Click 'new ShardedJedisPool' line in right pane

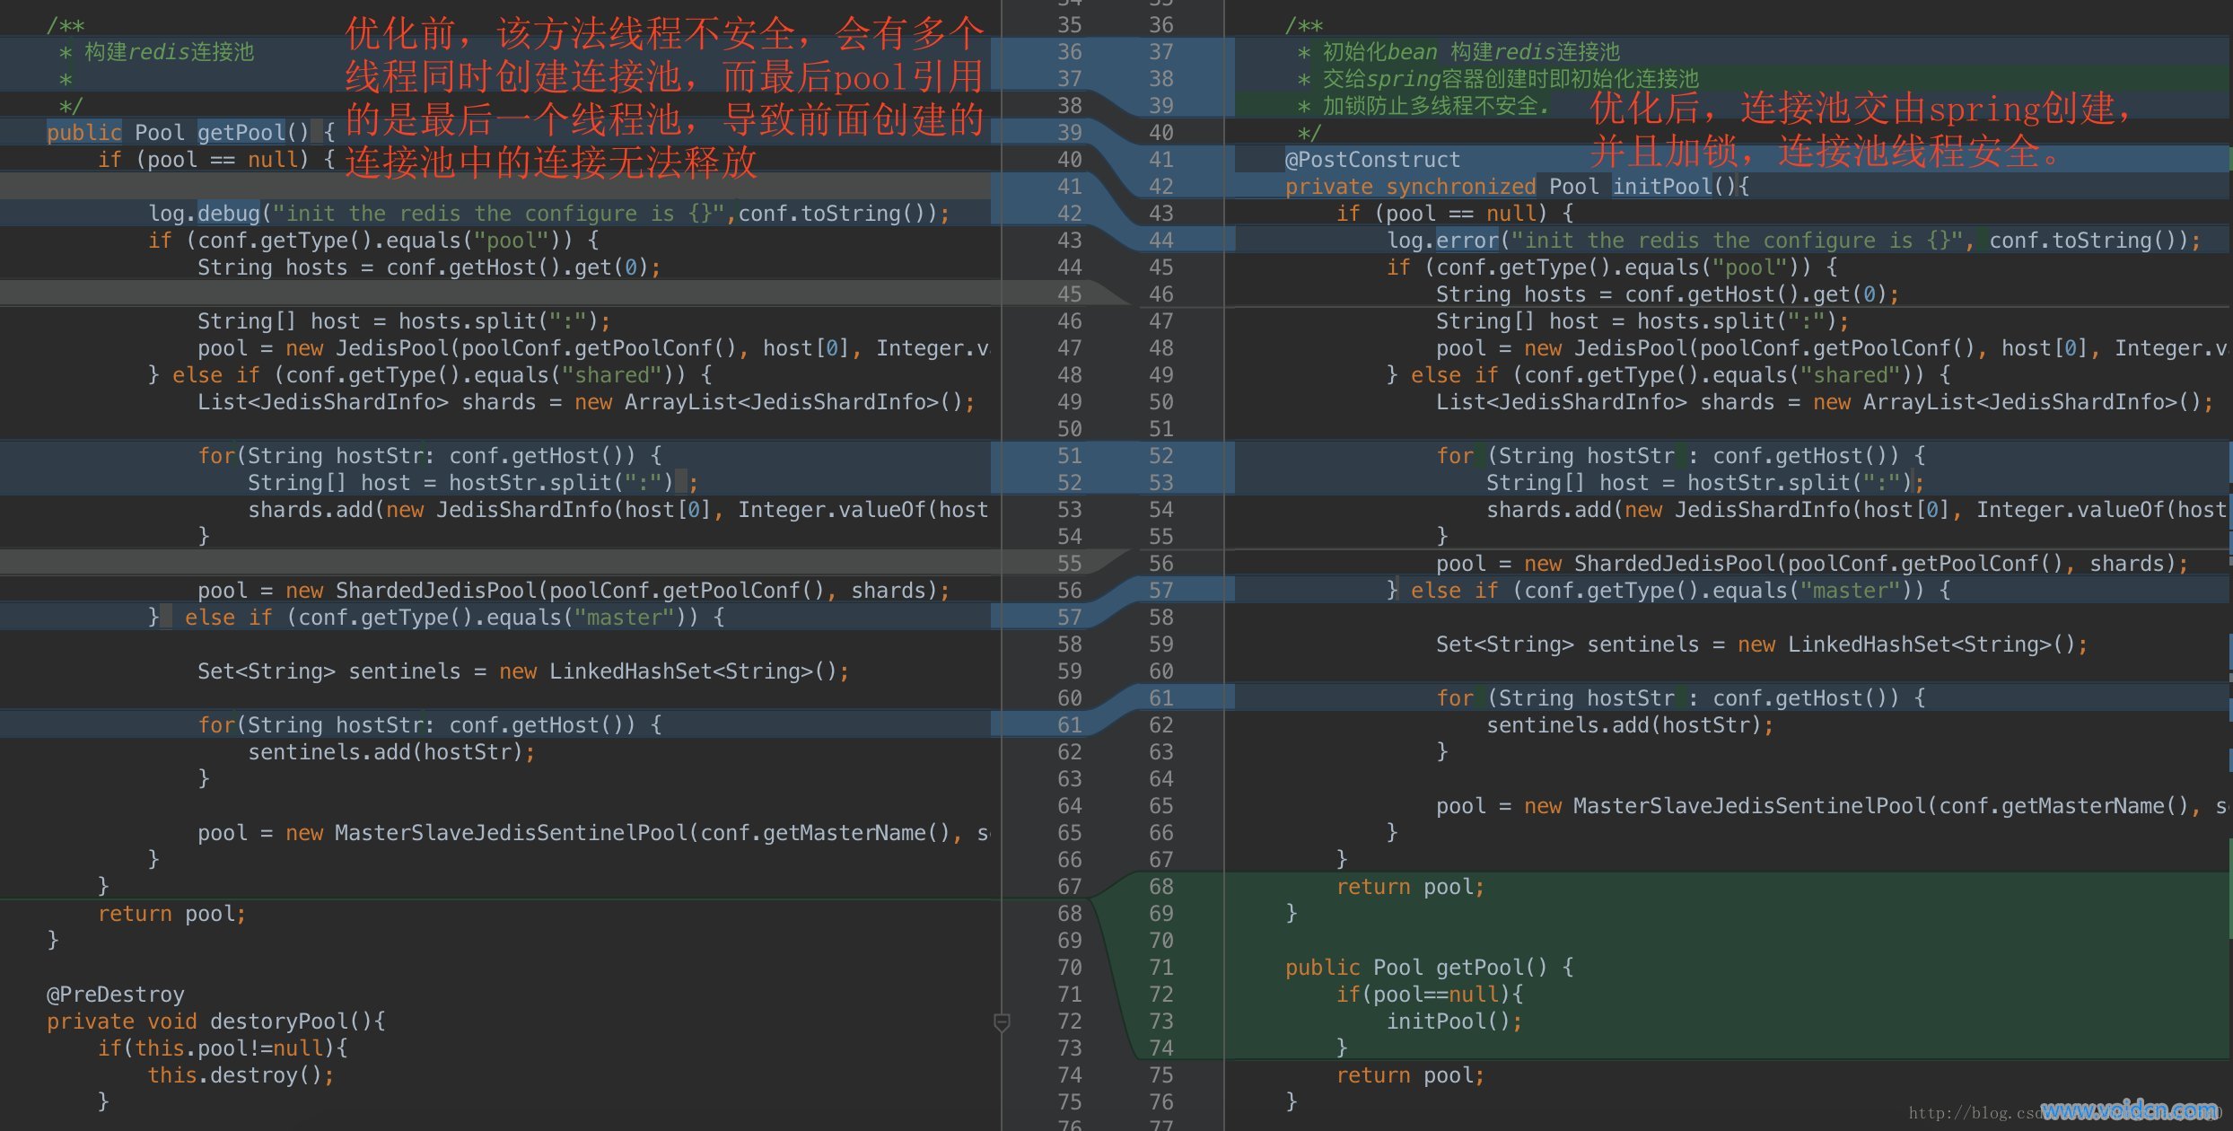pyautogui.click(x=1812, y=564)
